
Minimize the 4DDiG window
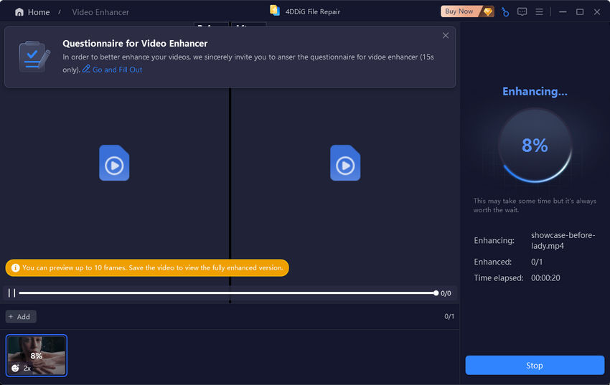(x=563, y=12)
